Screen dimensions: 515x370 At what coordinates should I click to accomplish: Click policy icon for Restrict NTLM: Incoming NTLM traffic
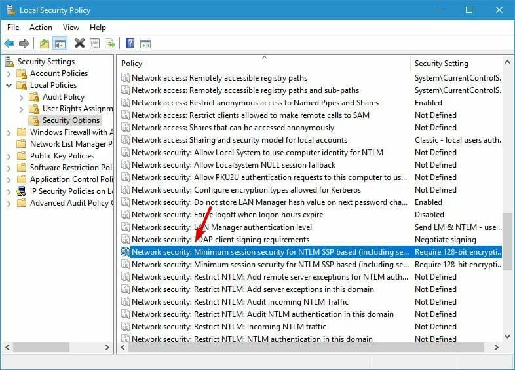[x=125, y=326]
